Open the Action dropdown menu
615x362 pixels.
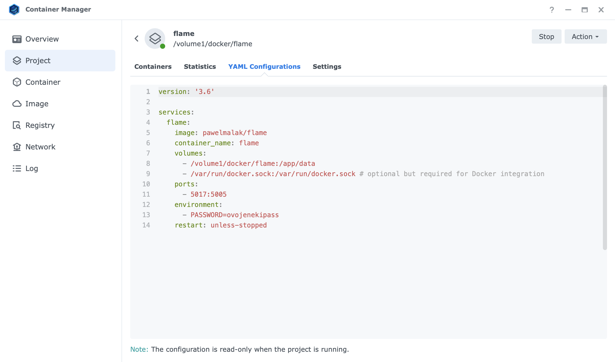586,36
